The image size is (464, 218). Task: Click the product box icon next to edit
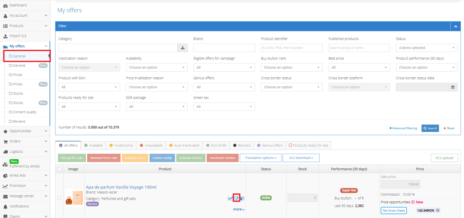coord(242,198)
